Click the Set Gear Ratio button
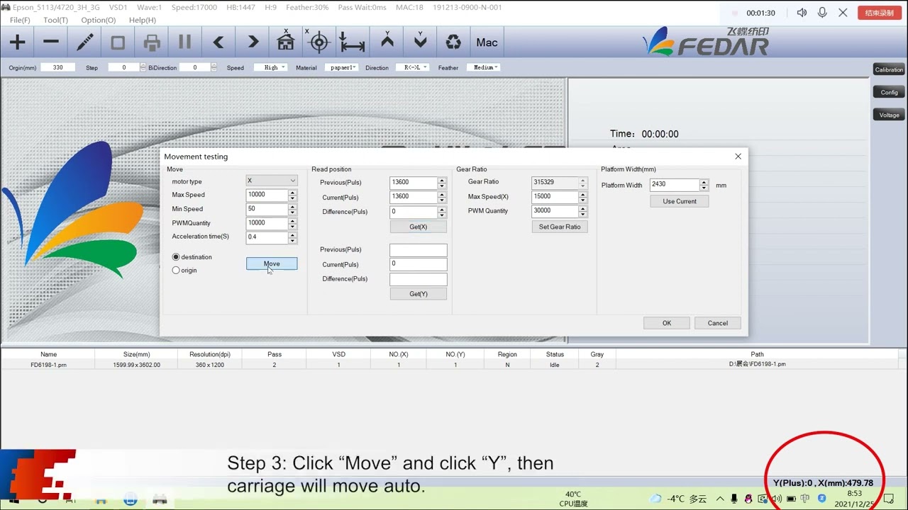This screenshot has width=908, height=510. [560, 227]
